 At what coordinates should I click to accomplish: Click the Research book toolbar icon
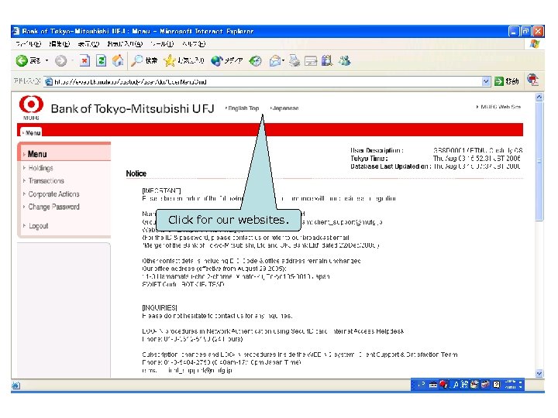click(x=327, y=61)
